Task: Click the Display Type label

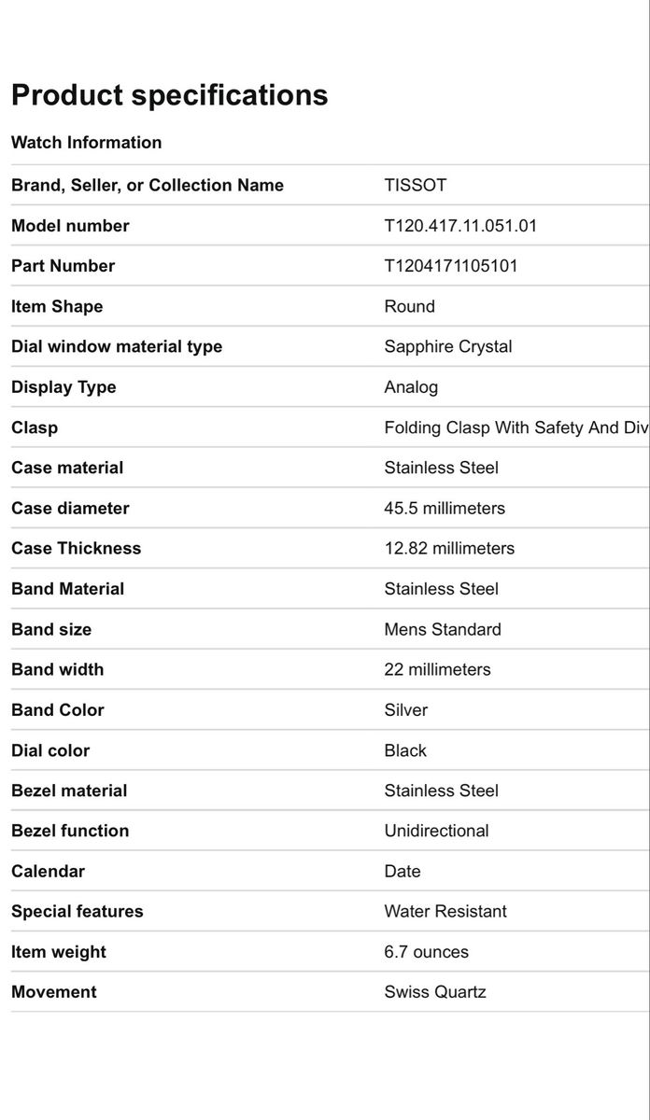Action: point(64,387)
